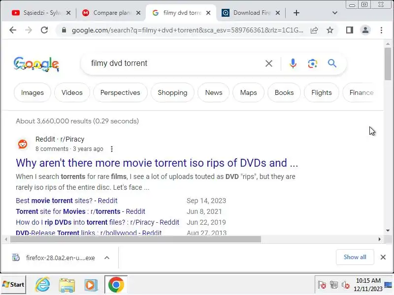Click the Reddit favicon on the result
Screen dimensions: 394x295
coord(23,144)
